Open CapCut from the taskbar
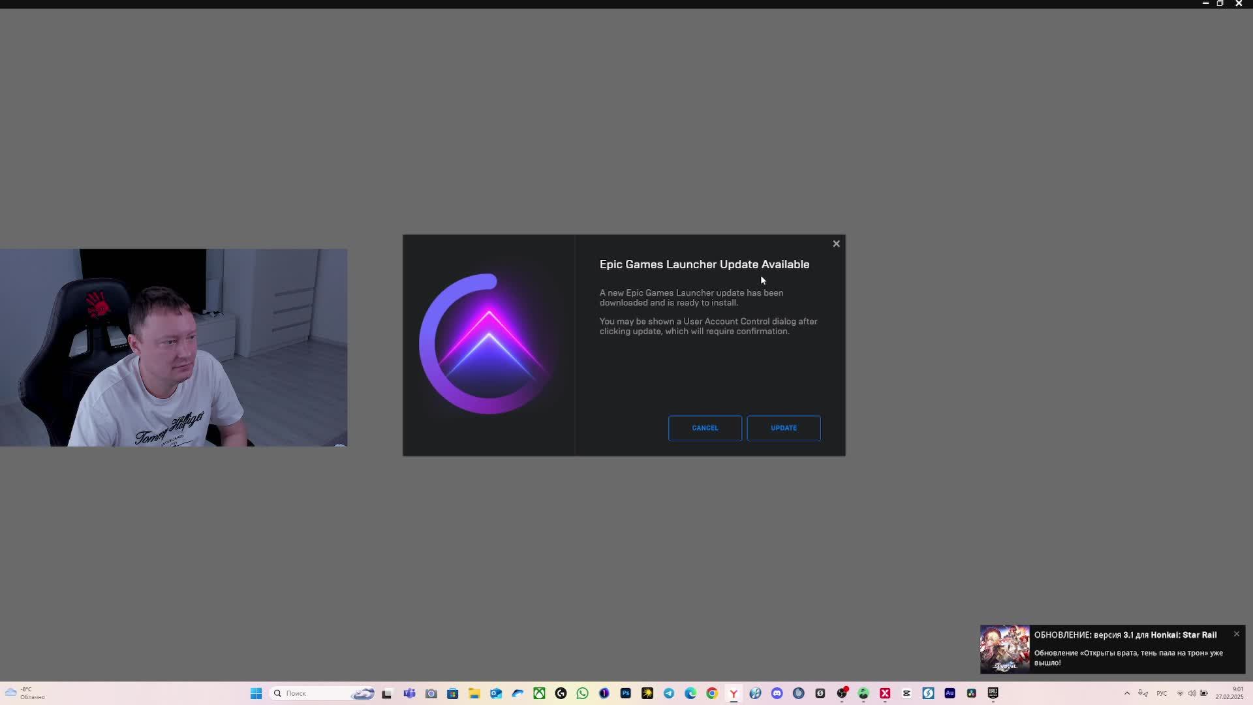Screen dimensions: 1253x705 pyautogui.click(x=906, y=693)
